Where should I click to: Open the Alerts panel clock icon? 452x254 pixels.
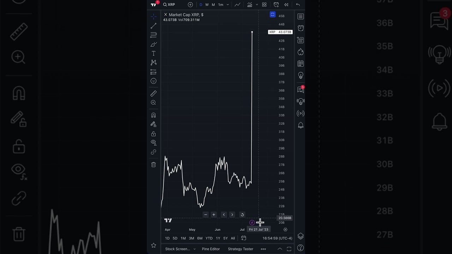click(301, 28)
